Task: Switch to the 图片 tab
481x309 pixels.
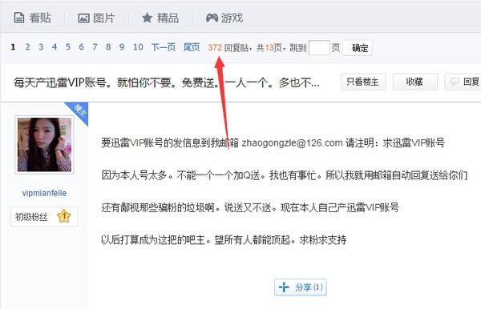Action: [96, 18]
